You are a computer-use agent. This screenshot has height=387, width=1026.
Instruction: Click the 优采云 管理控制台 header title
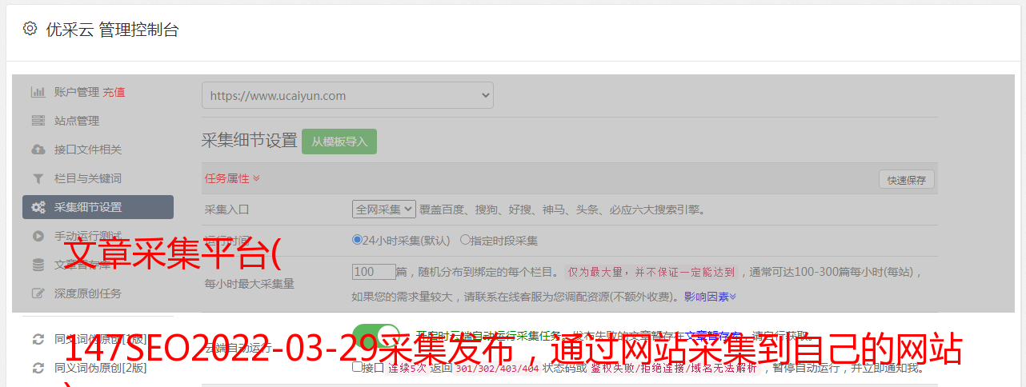click(x=112, y=30)
